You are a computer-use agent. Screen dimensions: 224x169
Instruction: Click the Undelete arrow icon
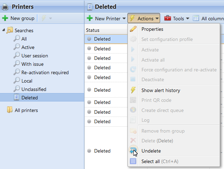133,151
